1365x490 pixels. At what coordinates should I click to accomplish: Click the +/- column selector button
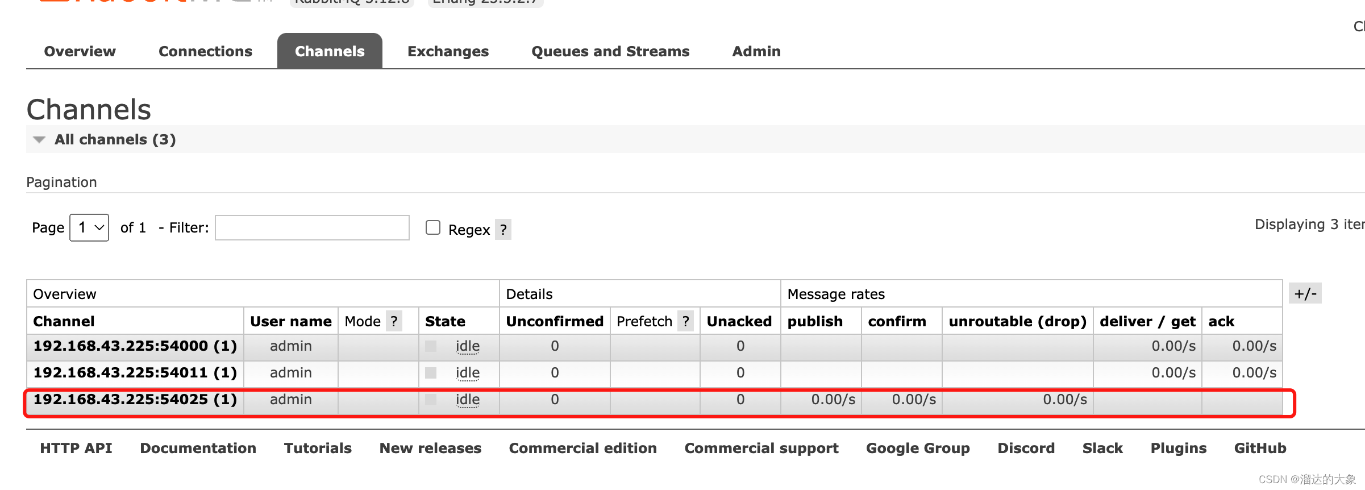click(1305, 293)
